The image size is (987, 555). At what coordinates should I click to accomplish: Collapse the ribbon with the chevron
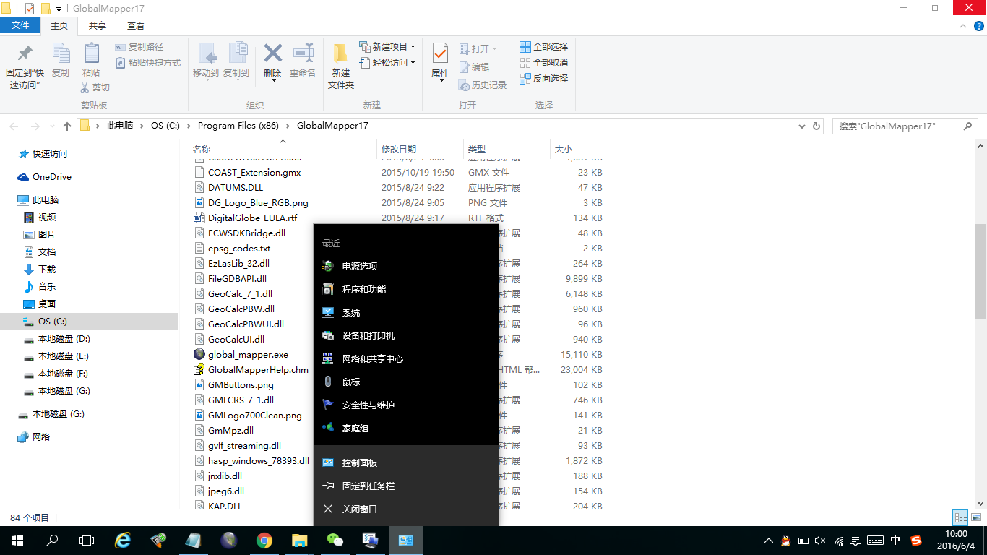pyautogui.click(x=965, y=25)
